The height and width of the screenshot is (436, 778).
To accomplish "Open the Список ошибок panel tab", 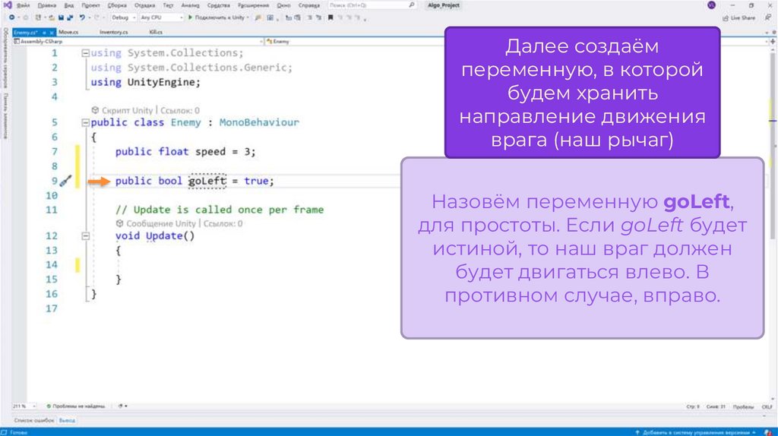I will tap(33, 421).
